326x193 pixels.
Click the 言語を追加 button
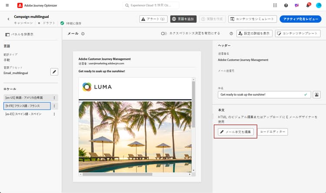pyautogui.click(x=183, y=19)
